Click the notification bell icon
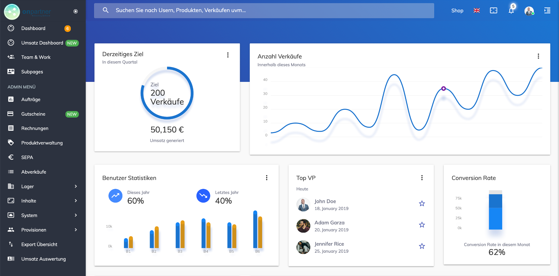 coord(511,11)
